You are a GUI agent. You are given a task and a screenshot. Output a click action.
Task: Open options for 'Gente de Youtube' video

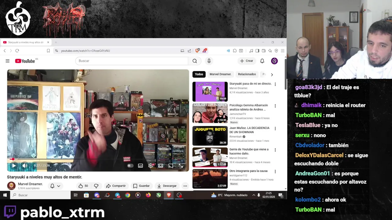pos(275,150)
